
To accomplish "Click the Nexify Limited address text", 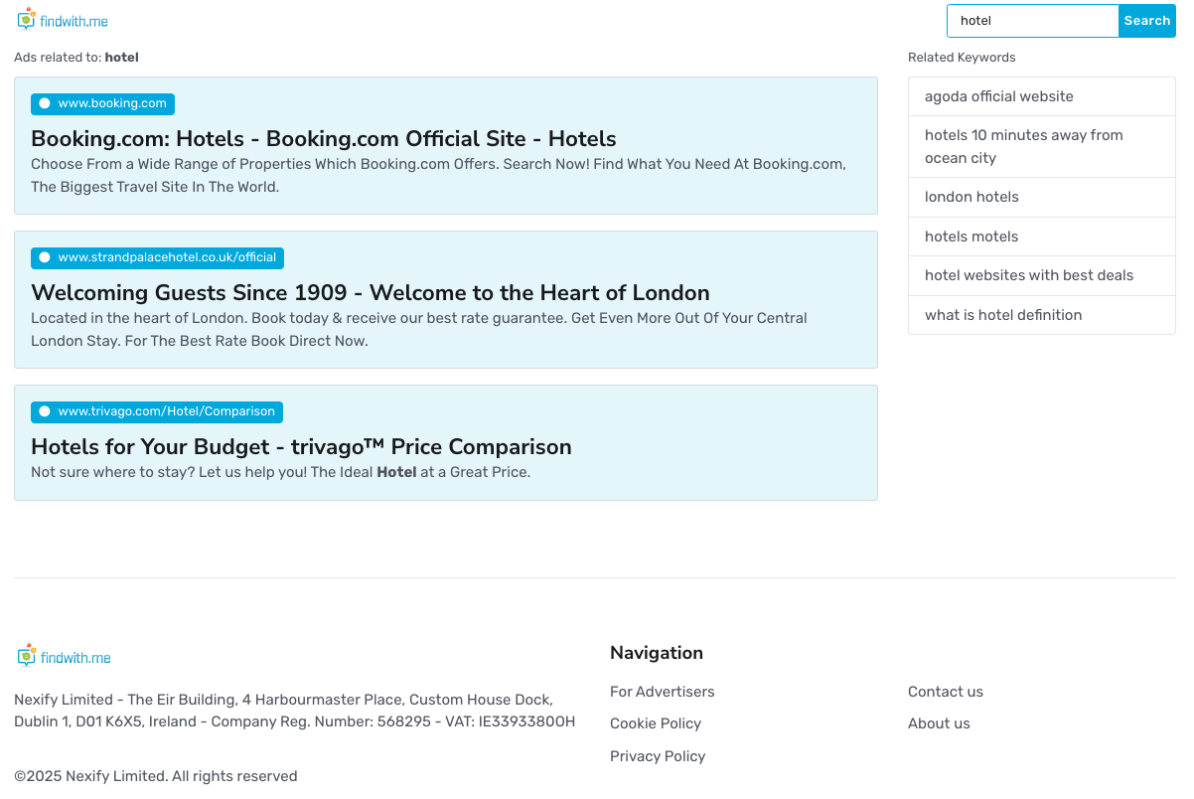I will (295, 711).
